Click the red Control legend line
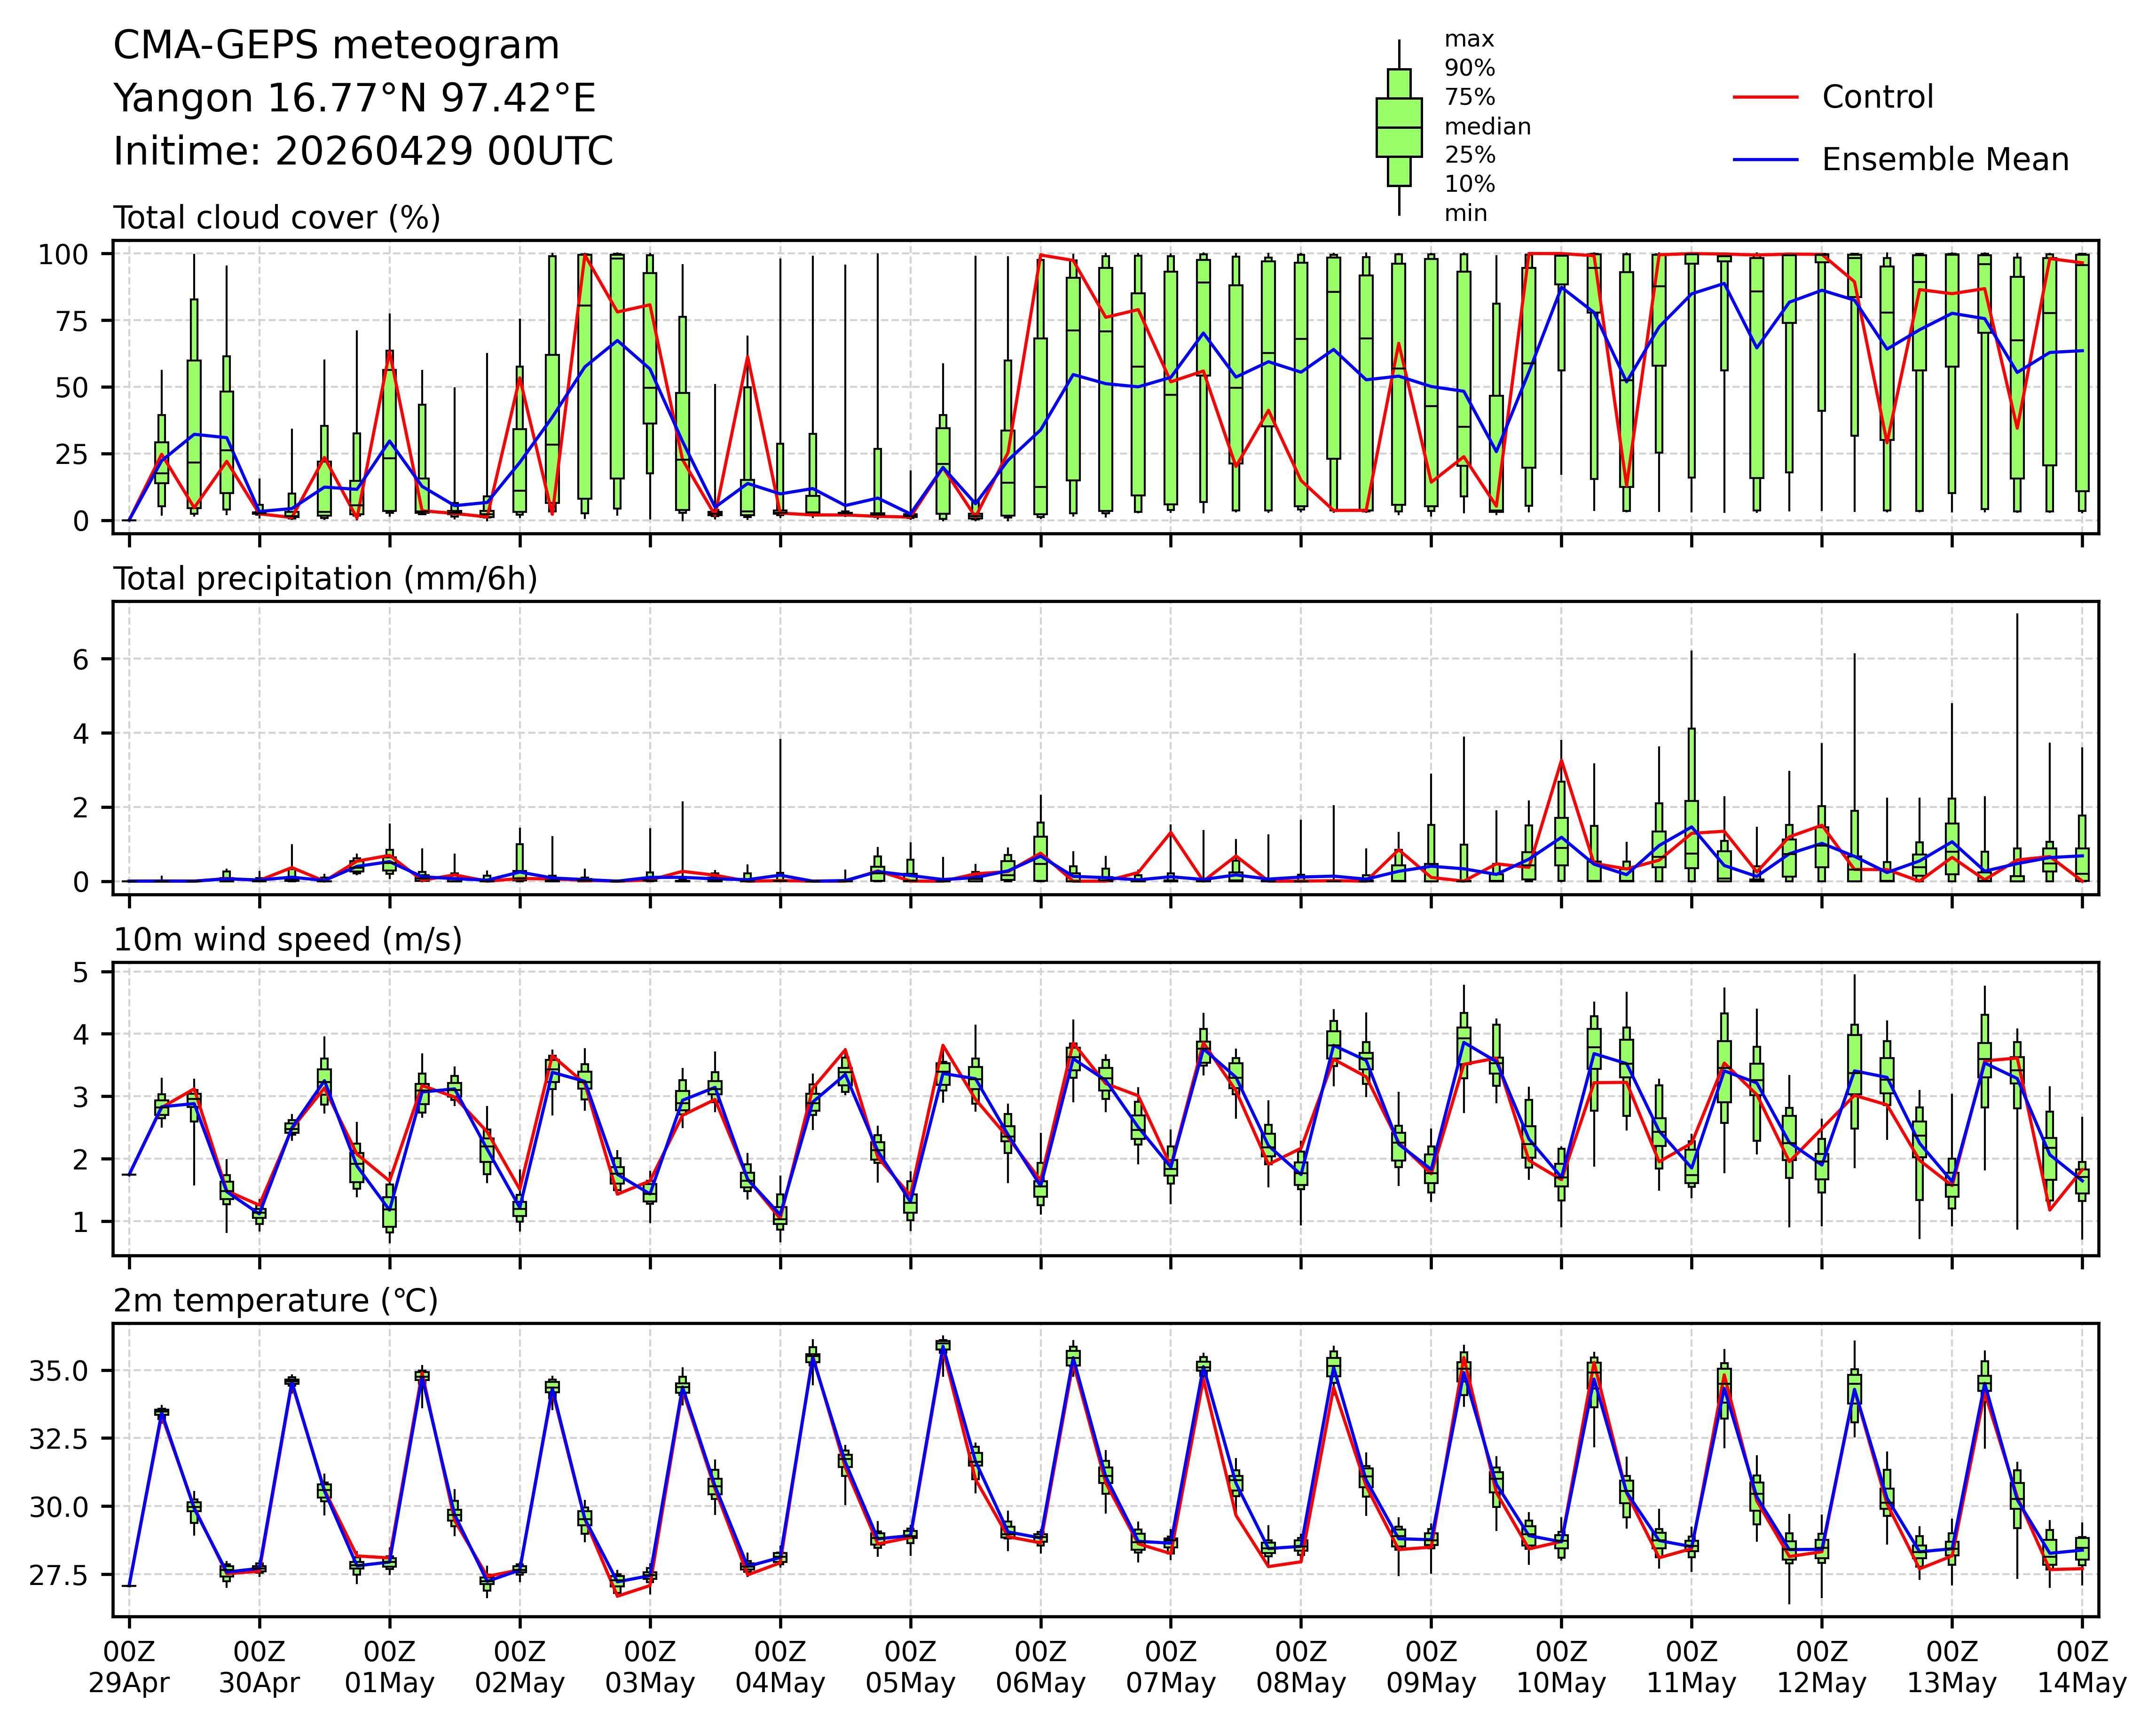The width and height of the screenshot is (2156, 1726). pos(1765,97)
